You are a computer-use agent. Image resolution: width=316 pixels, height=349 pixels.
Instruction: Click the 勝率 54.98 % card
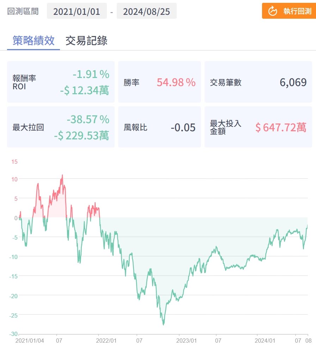point(159,83)
